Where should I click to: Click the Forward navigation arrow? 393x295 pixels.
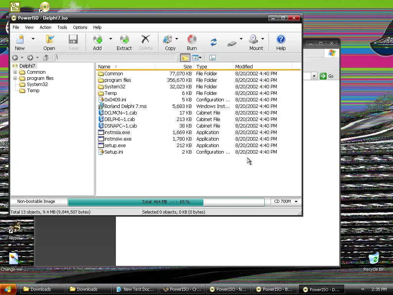tap(30, 58)
